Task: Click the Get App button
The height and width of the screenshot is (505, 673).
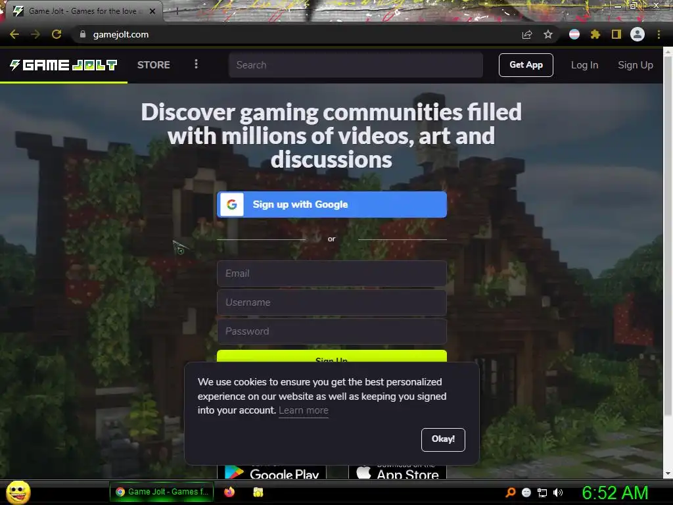Action: (526, 65)
